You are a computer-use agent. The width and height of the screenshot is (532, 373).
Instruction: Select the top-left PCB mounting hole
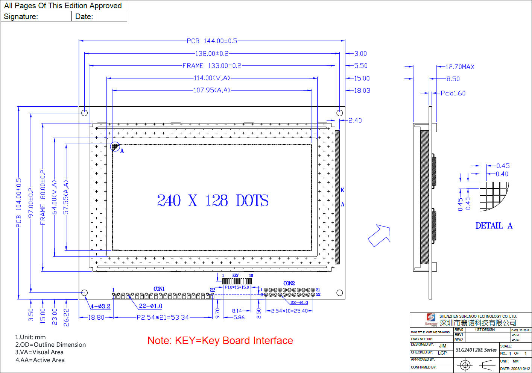point(85,113)
